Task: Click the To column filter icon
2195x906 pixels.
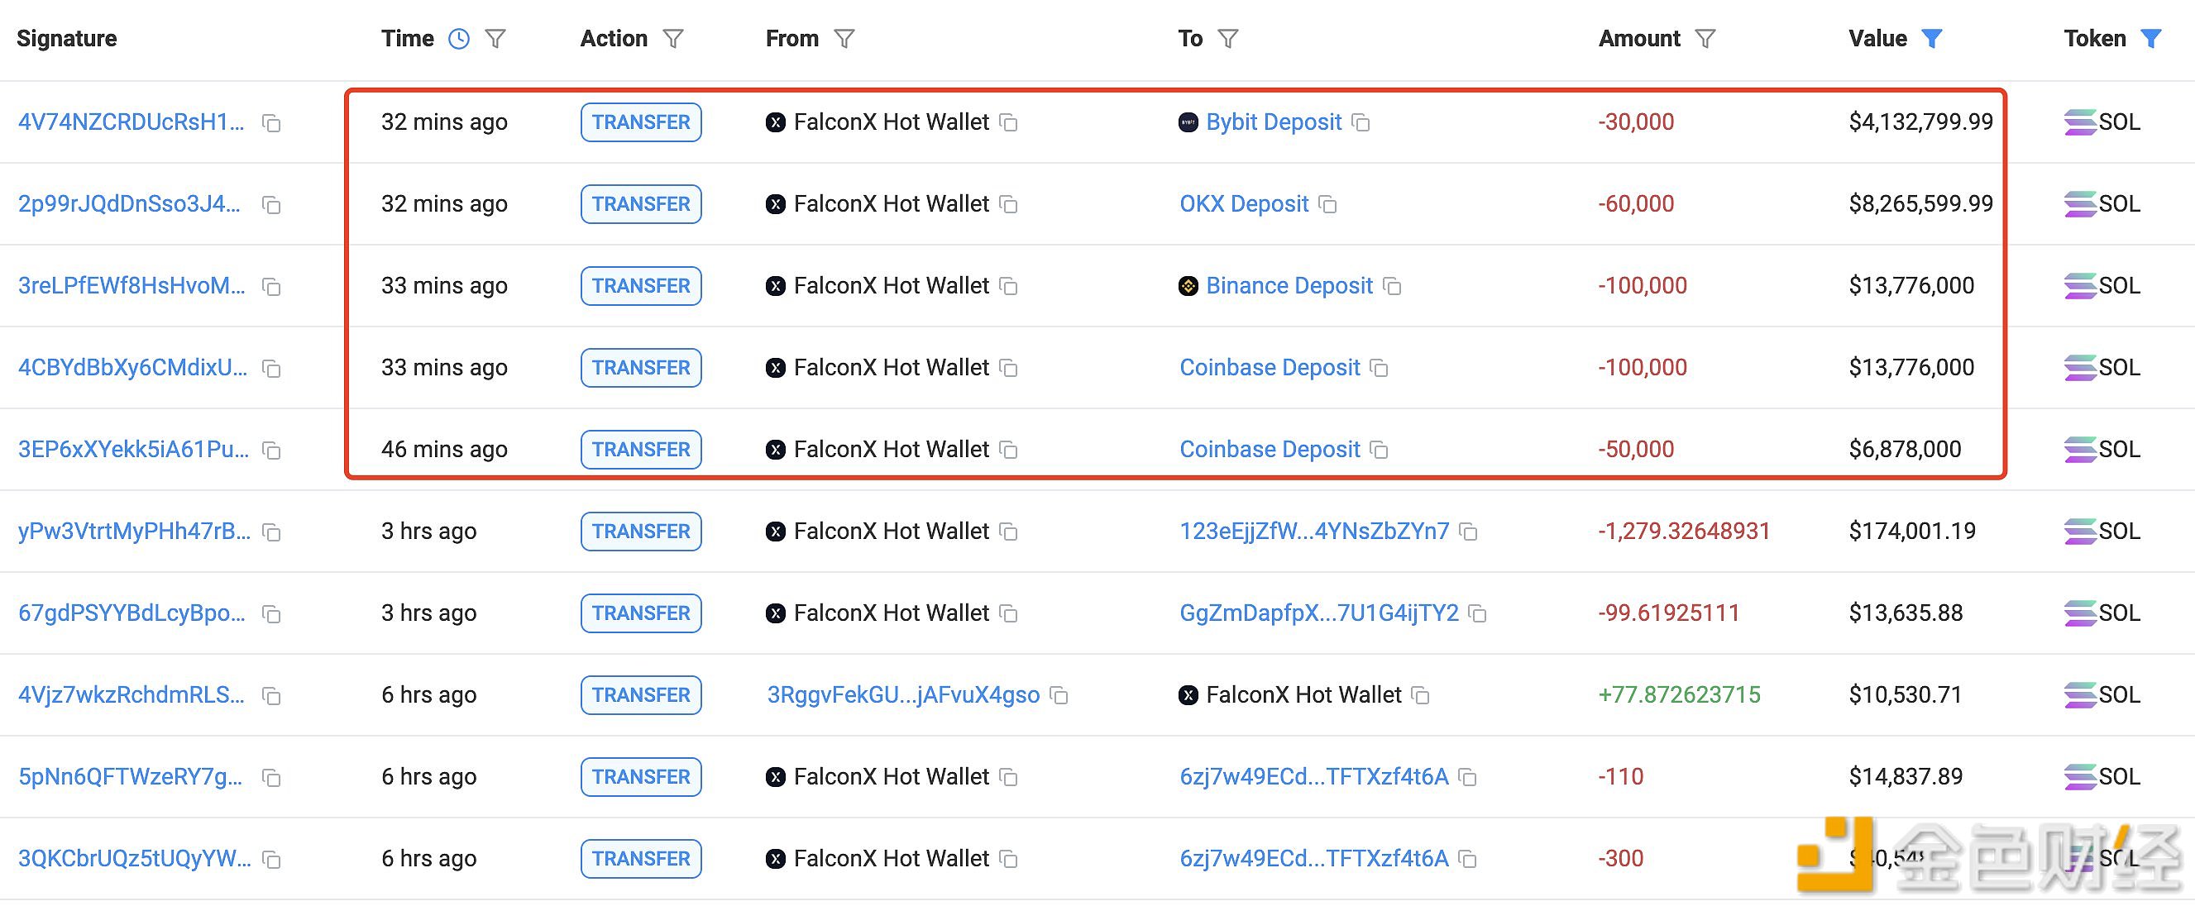Action: point(1228,39)
